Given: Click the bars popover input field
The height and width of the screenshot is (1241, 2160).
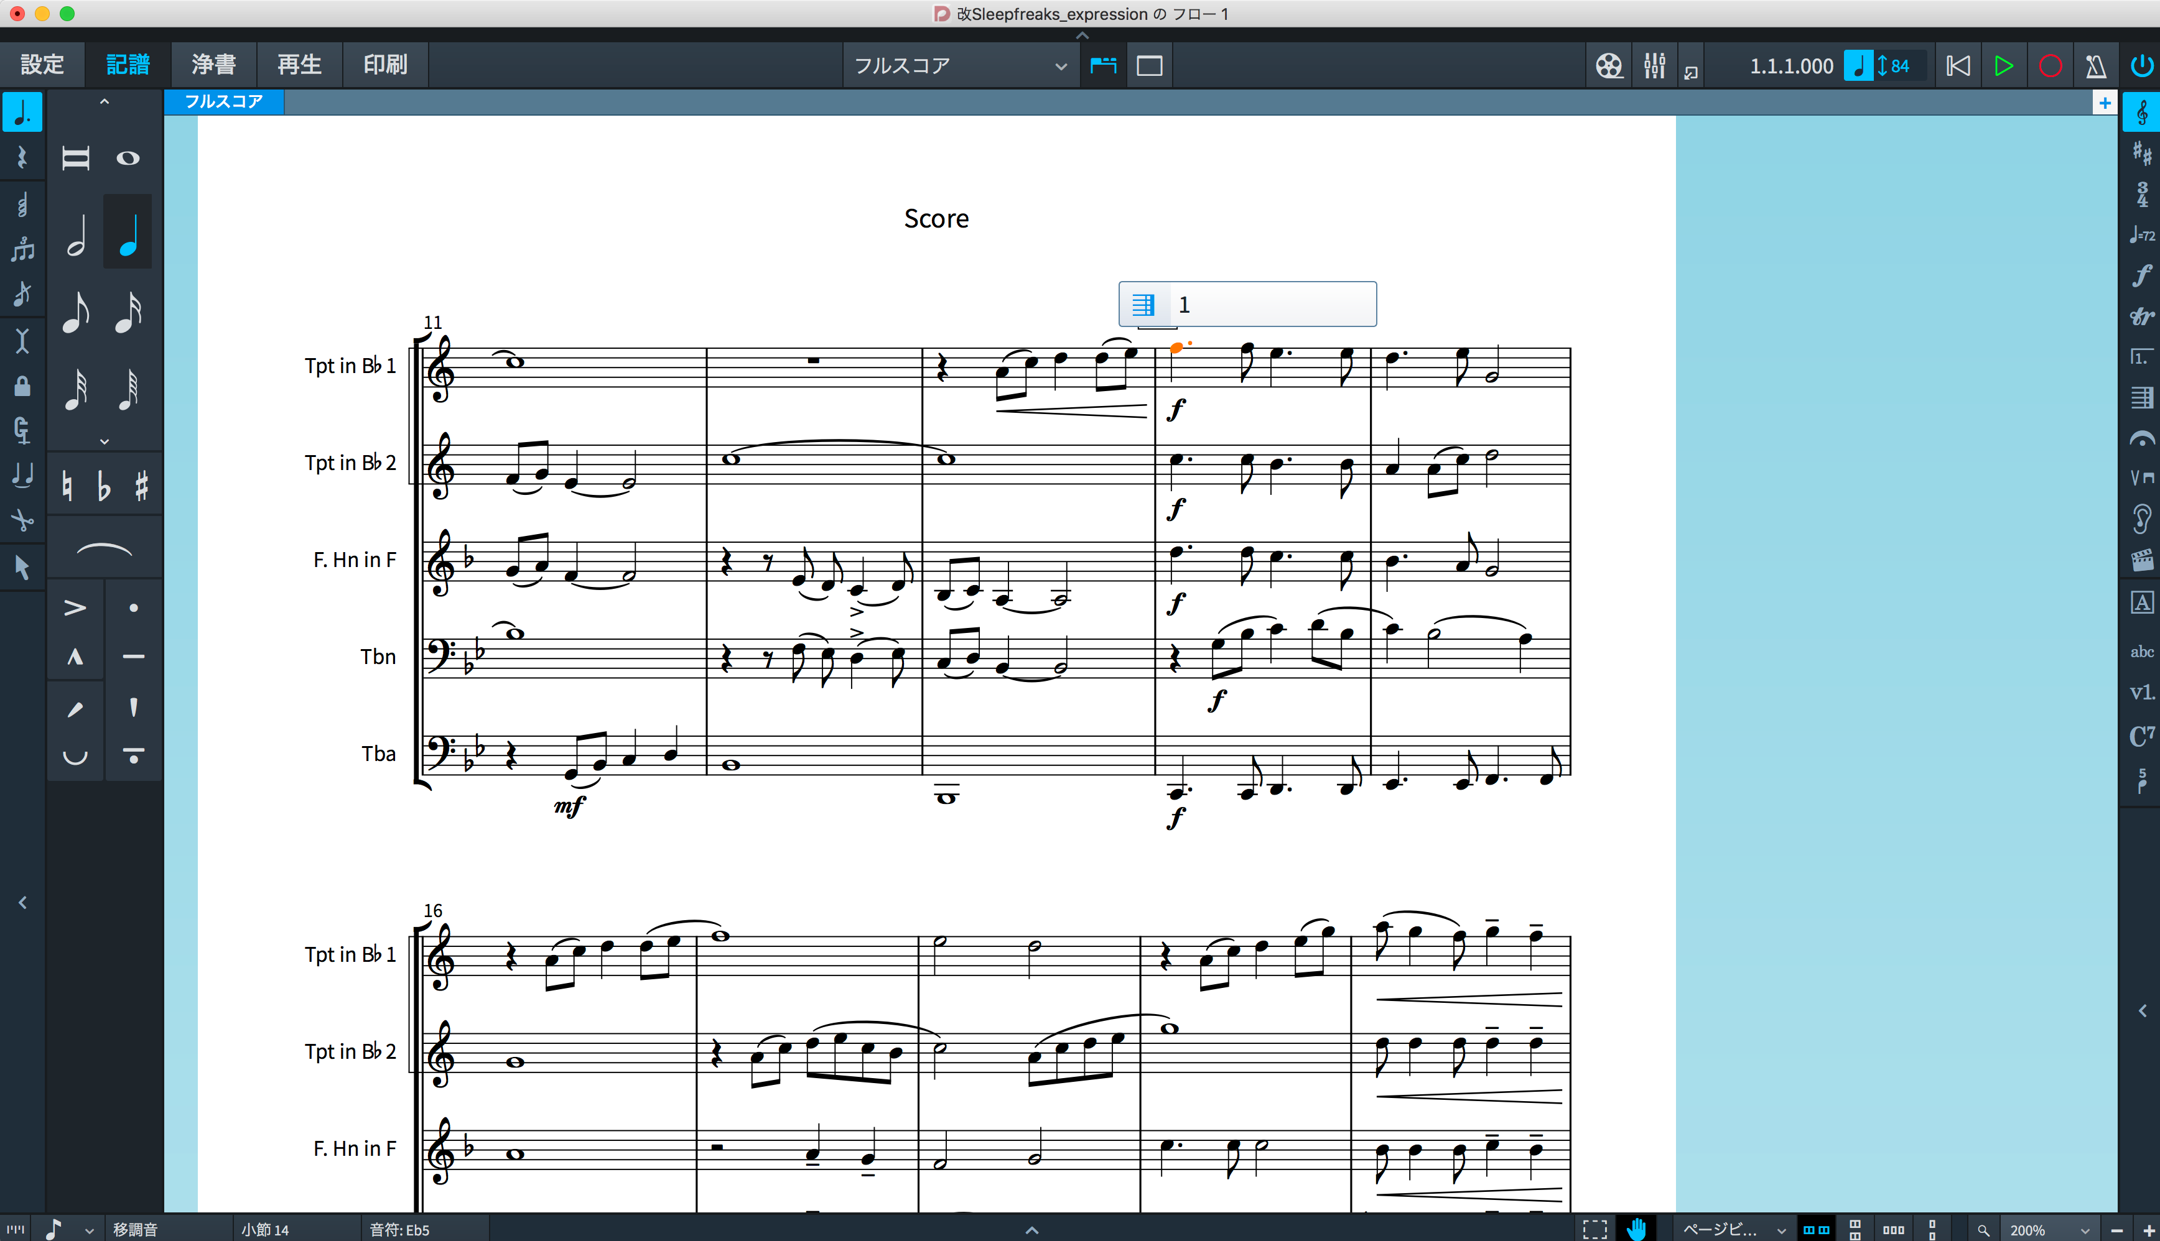Looking at the screenshot, I should pos(1270,304).
